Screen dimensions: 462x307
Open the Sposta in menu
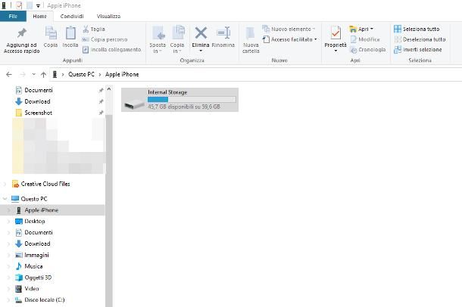[x=158, y=39]
